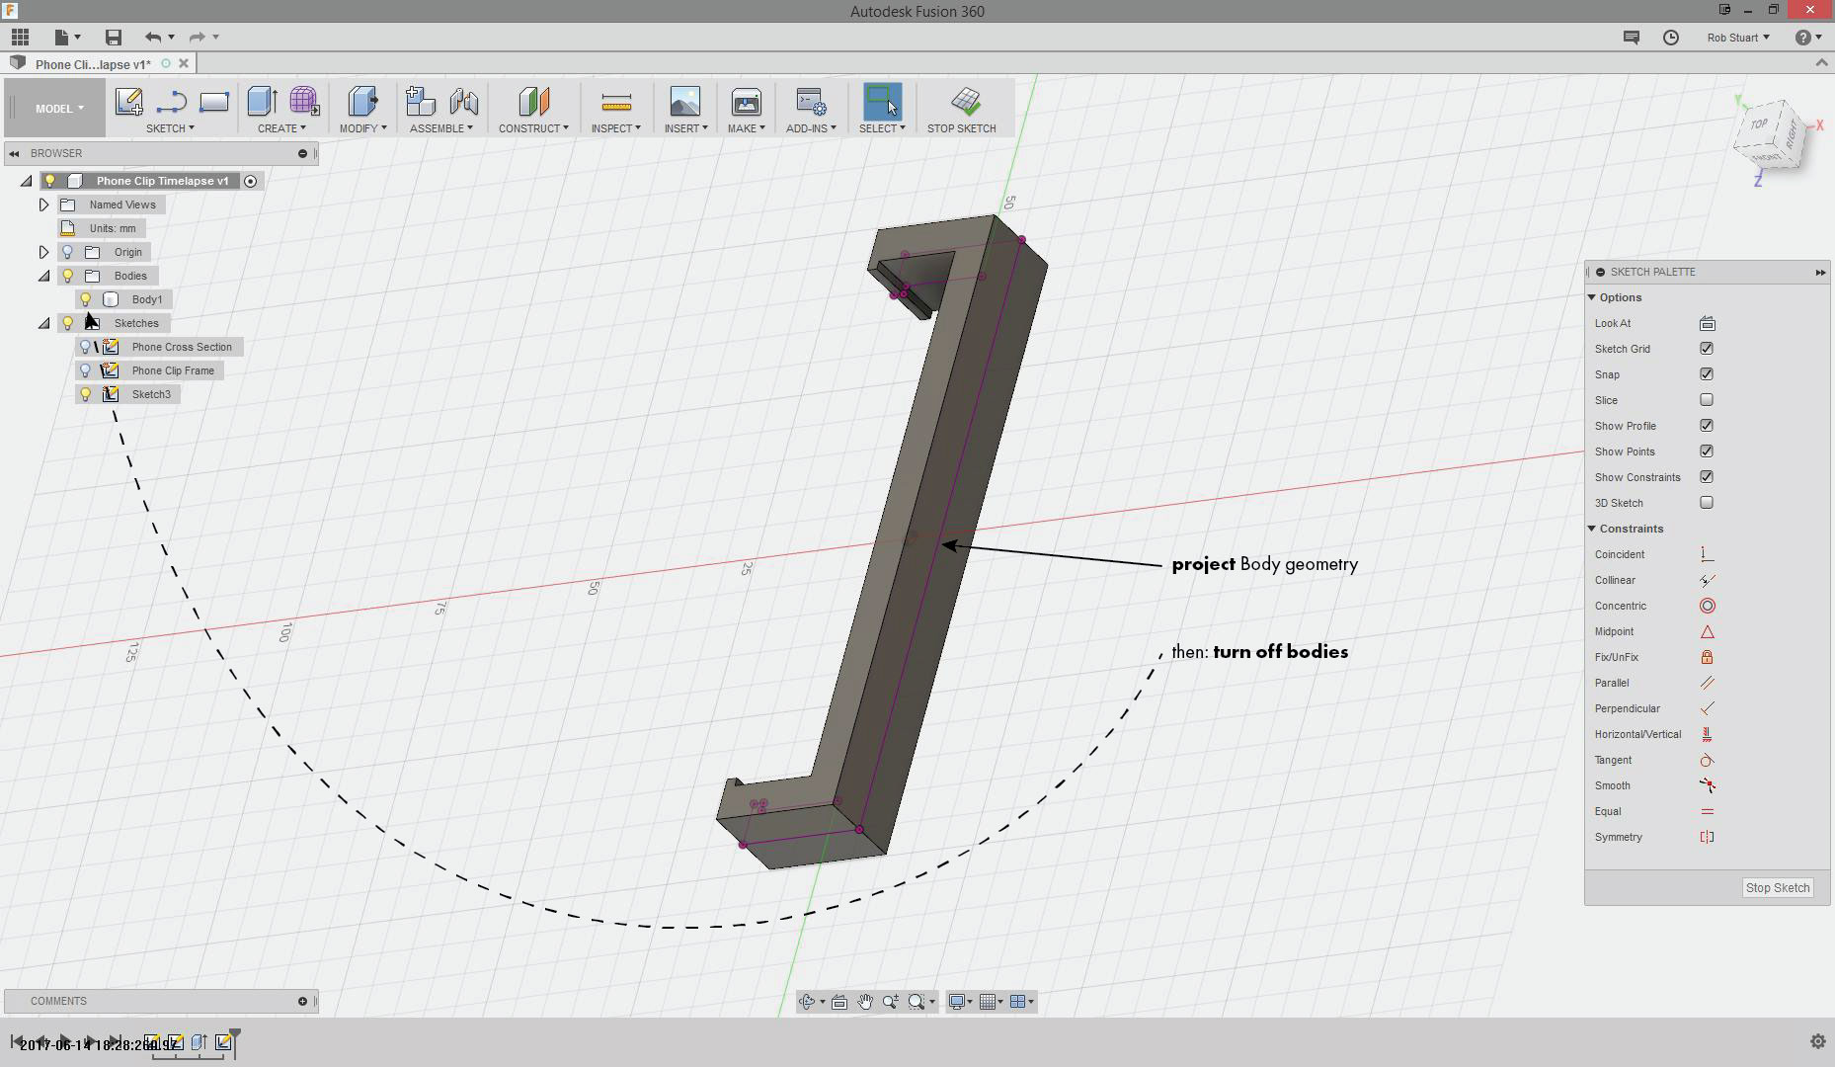Open the CONSTRUCT menu
This screenshot has width=1835, height=1067.
533,128
